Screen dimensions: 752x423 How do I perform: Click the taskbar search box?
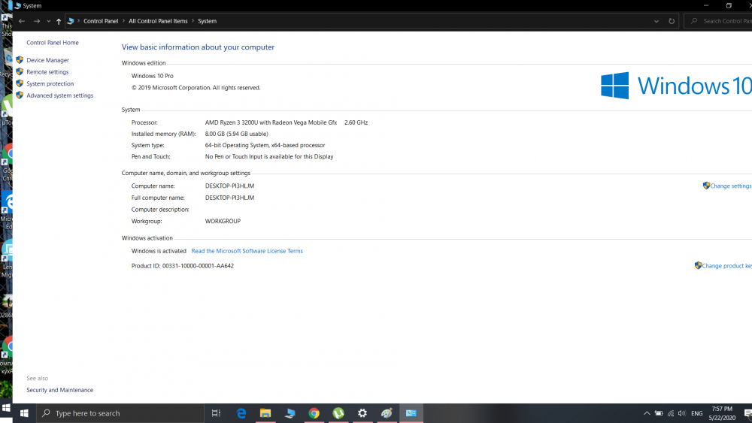click(120, 413)
